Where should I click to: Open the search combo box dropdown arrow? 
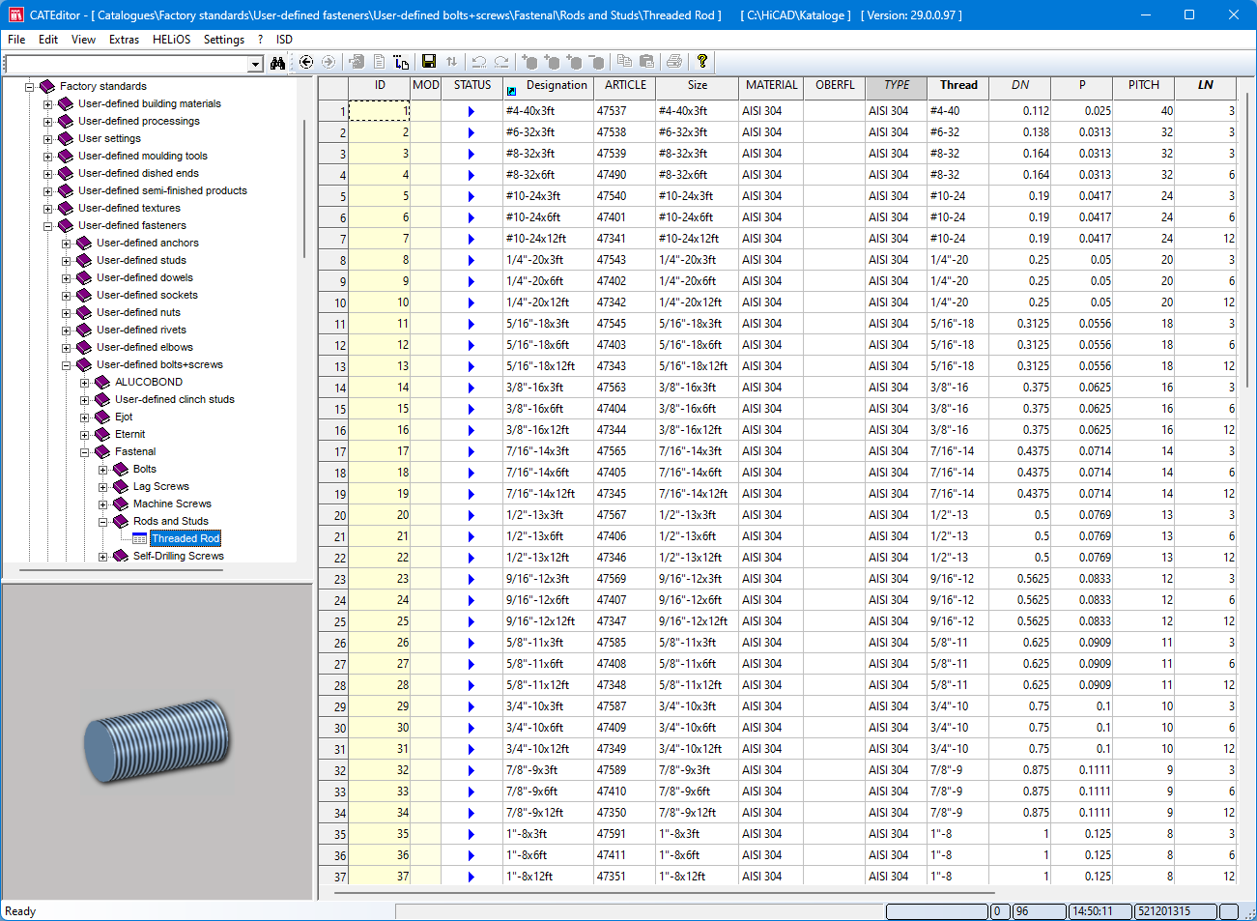pyautogui.click(x=255, y=64)
